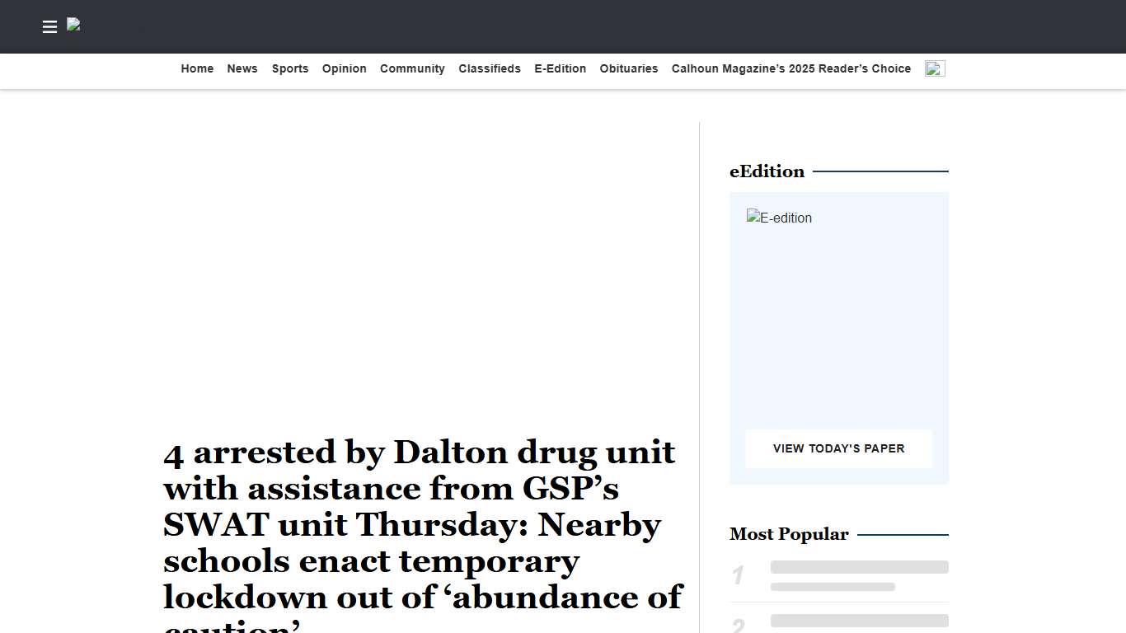Click the icon beside the navigation bar's right edge
Viewport: 1126px width, 633px height.
(x=934, y=68)
